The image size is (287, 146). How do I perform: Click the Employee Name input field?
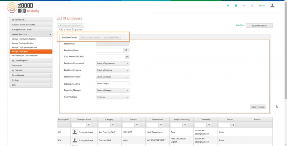click(x=110, y=50)
